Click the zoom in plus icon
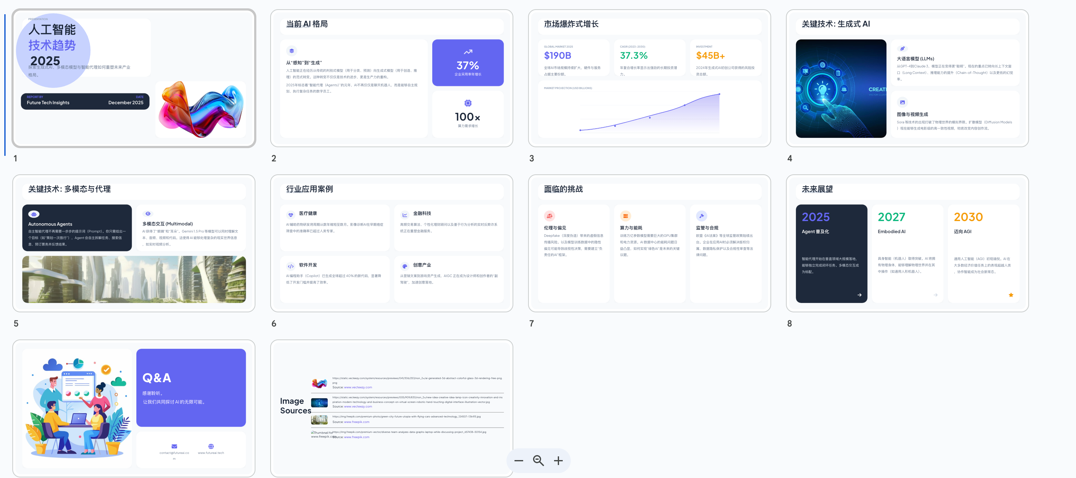The height and width of the screenshot is (478, 1076). pyautogui.click(x=558, y=460)
